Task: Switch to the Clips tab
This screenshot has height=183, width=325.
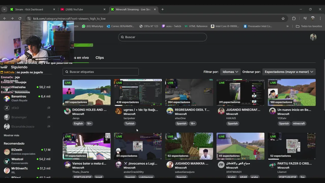Action: pos(100,58)
